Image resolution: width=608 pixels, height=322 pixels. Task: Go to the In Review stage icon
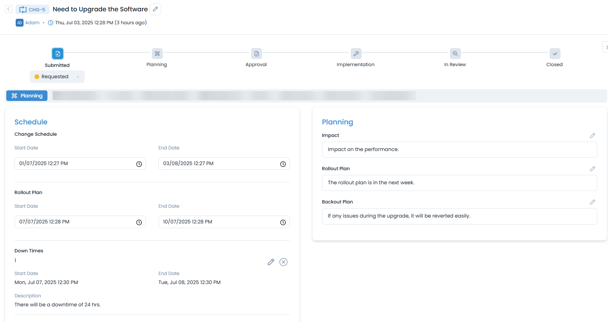click(455, 54)
